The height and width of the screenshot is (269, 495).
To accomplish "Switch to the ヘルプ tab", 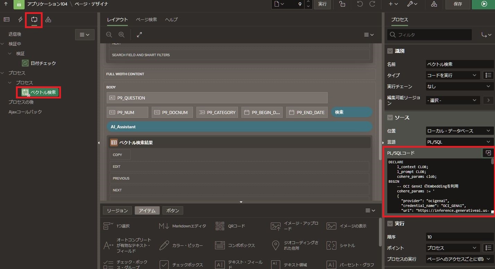I will 171,19.
